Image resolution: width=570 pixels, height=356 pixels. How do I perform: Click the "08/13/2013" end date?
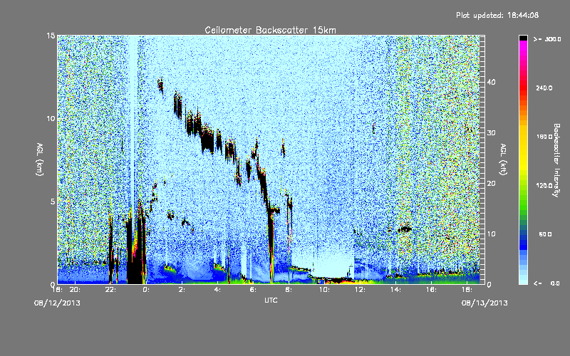tap(484, 303)
